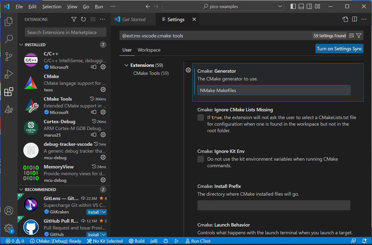Split the editor to the right
Image resolution: width=372 pixels, height=245 pixels.
(355, 19)
